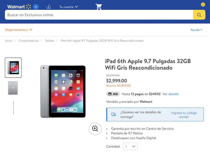Go to Inicio breadcrumb

pos(8,40)
